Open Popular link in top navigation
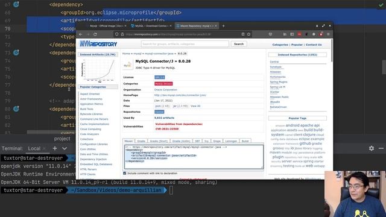The width and height of the screenshot is (386, 217). point(297,45)
